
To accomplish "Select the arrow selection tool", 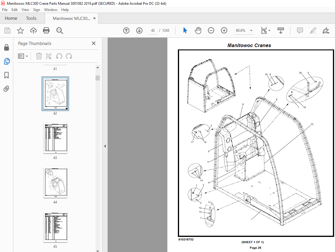I will click(185, 31).
